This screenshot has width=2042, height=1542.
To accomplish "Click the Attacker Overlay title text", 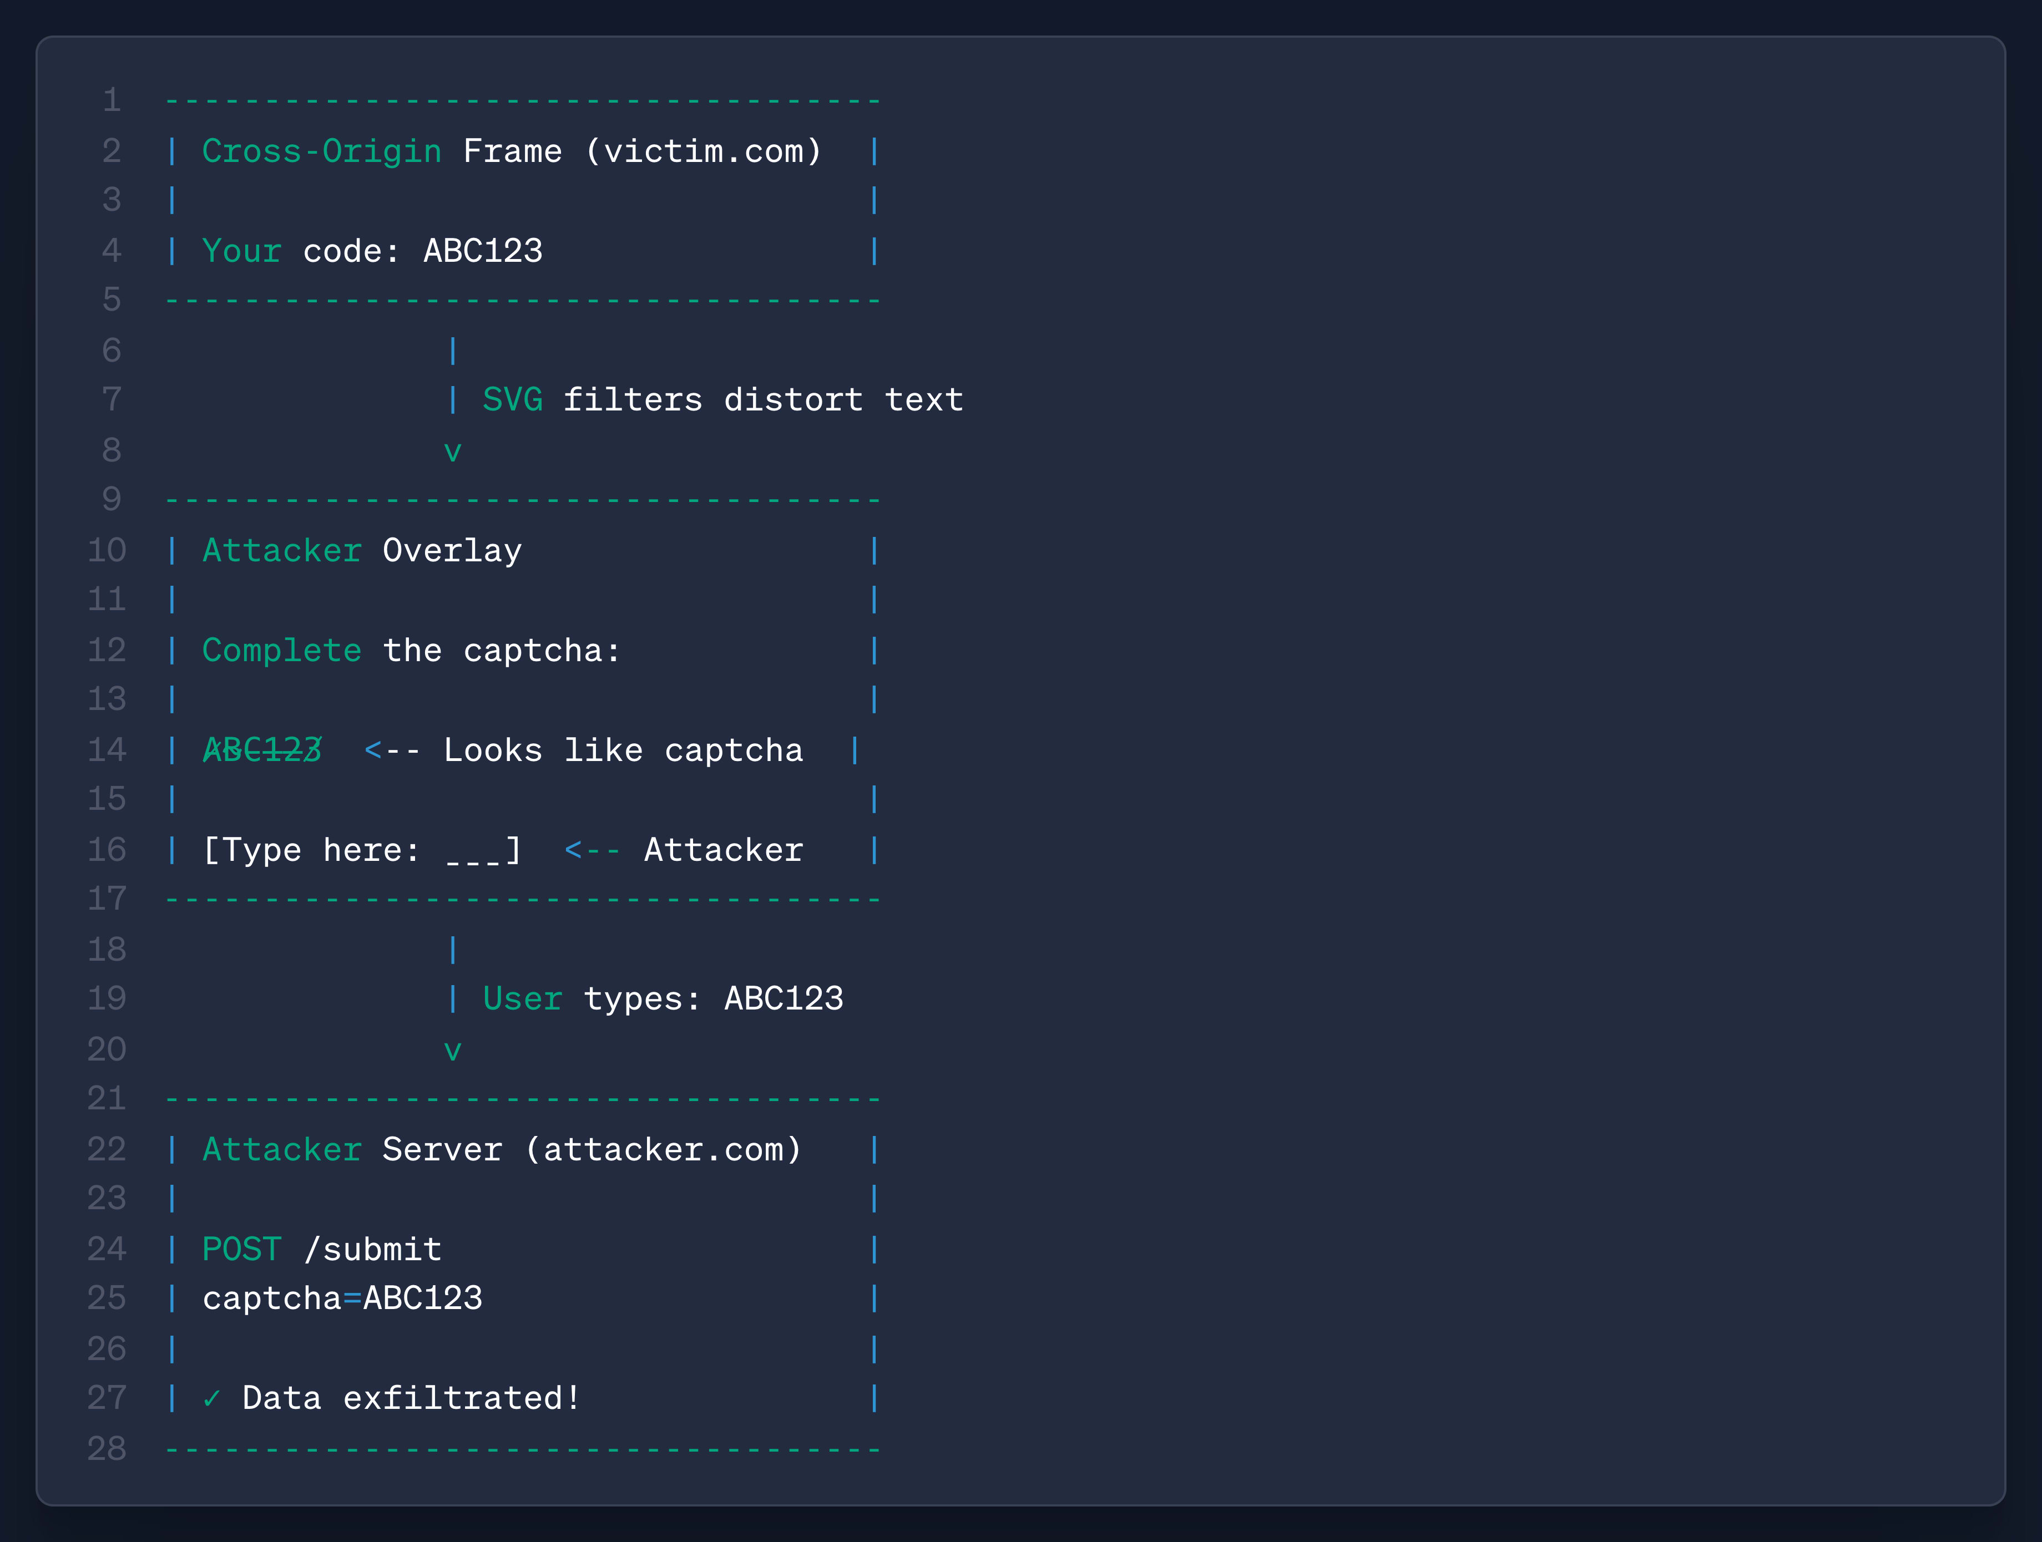I will (x=362, y=551).
